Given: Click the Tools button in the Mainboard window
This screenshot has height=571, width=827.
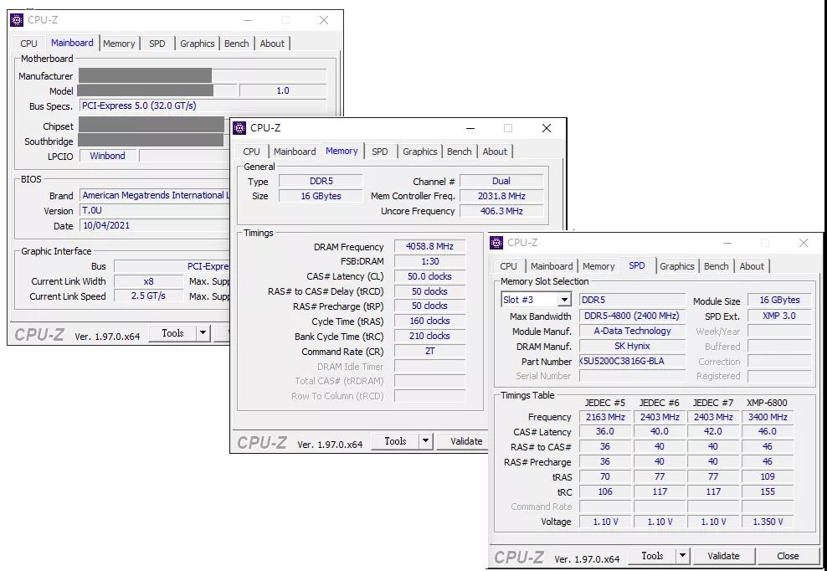Looking at the screenshot, I should [x=172, y=333].
